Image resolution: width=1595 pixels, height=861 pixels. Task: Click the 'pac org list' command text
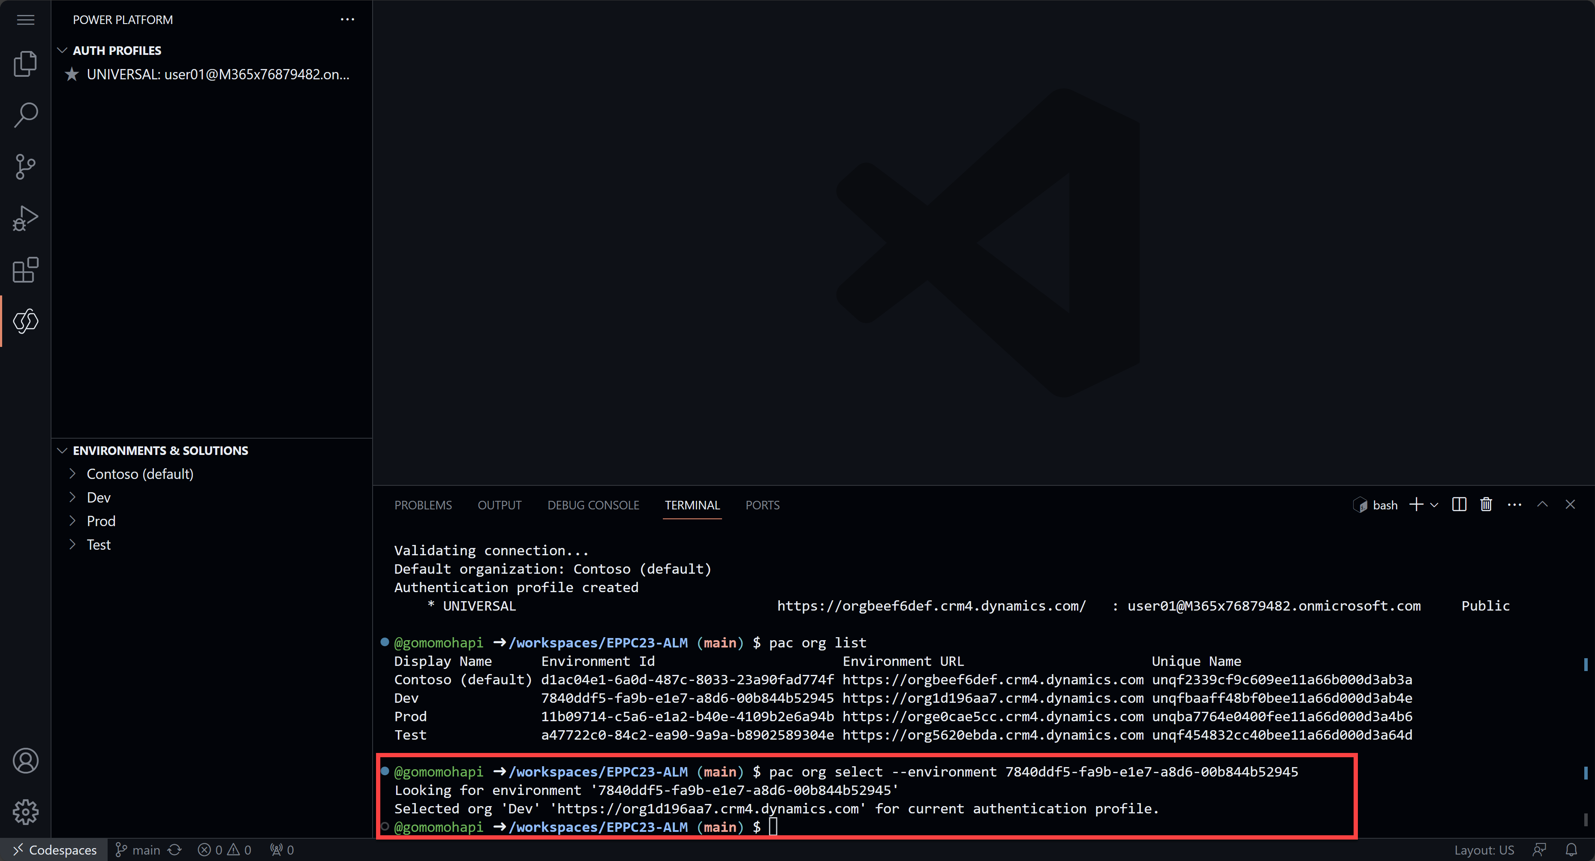(x=817, y=643)
